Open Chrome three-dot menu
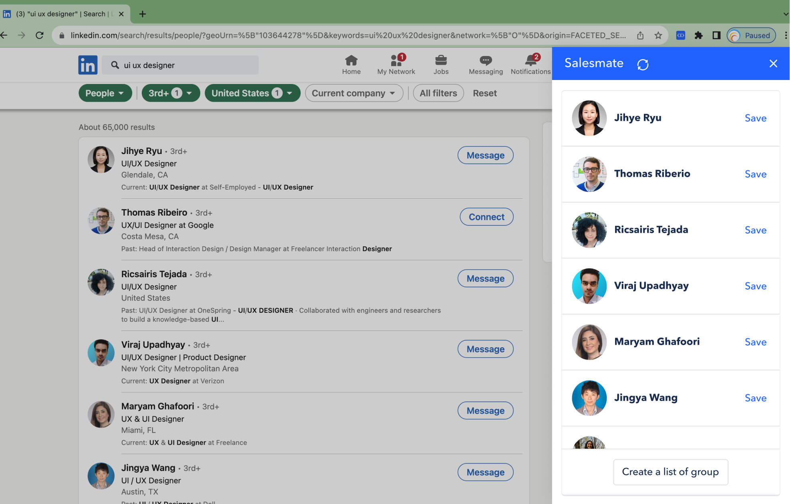Viewport: 790px width, 504px height. [x=786, y=35]
